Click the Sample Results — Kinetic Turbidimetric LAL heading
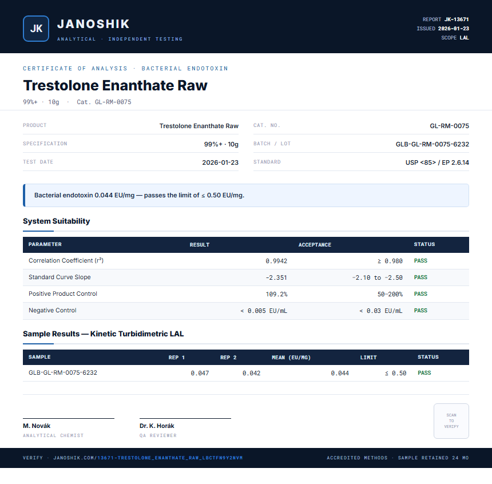This screenshot has width=492, height=484. tap(103, 334)
